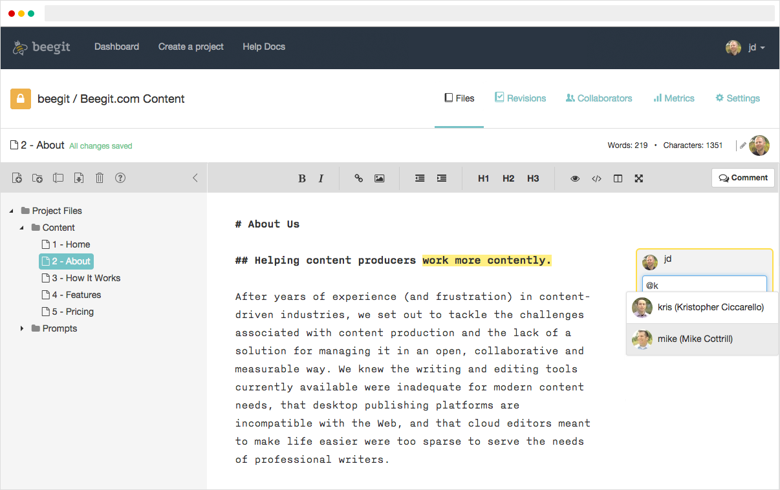Open Create a project
780x490 pixels.
(x=191, y=47)
